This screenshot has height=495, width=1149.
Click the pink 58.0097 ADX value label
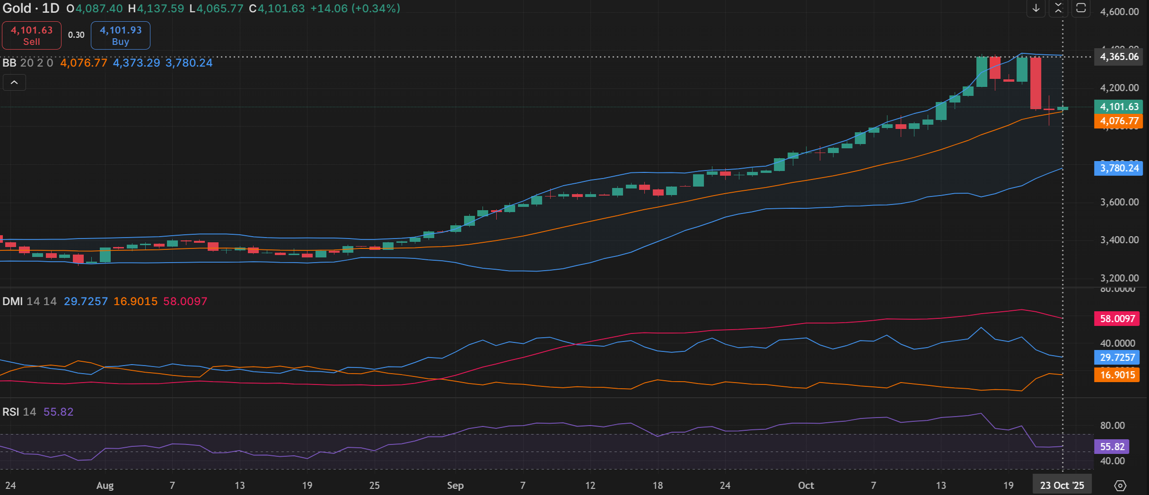1117,319
